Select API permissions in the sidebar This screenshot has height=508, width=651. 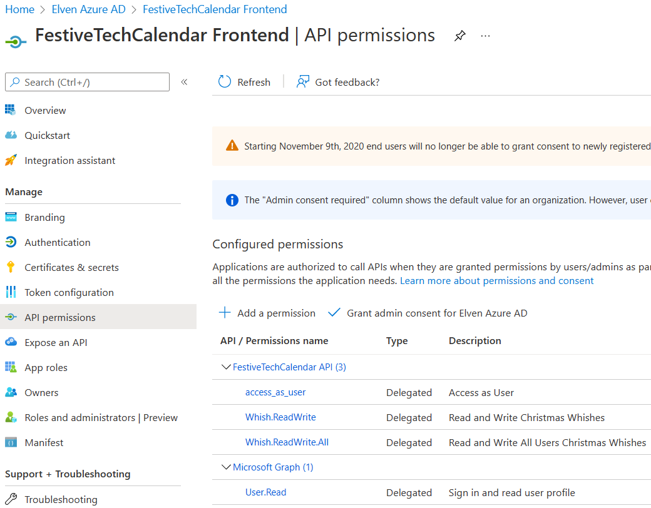[x=98, y=317]
